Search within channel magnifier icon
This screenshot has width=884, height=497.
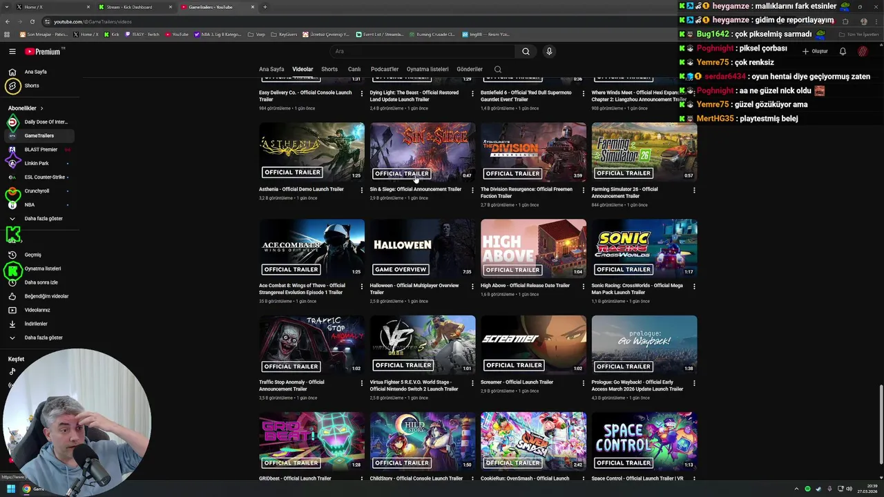(x=498, y=69)
